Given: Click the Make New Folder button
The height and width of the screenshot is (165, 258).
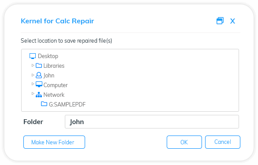Looking at the screenshot, I should [54, 142].
